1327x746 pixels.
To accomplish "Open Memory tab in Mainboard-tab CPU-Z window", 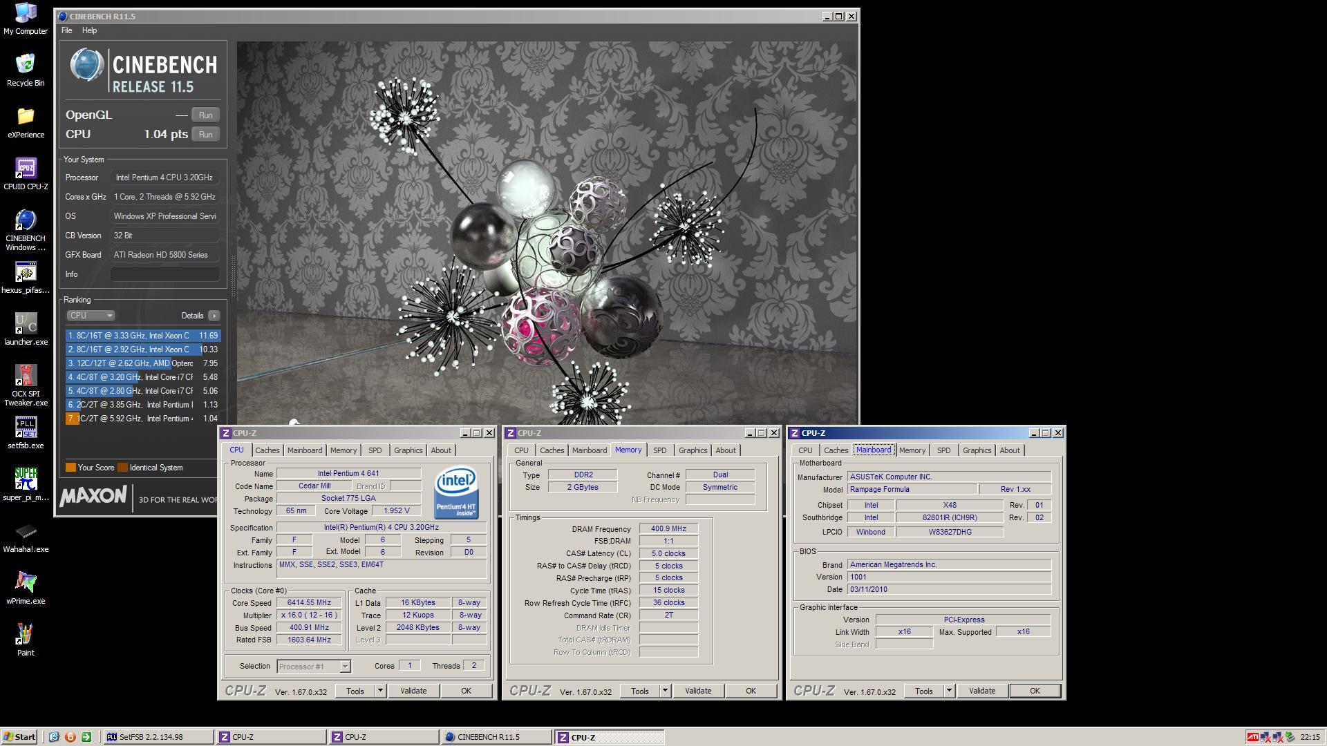I will coord(912,450).
